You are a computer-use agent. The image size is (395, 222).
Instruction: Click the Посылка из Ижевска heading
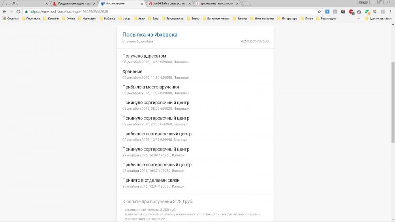coord(150,35)
